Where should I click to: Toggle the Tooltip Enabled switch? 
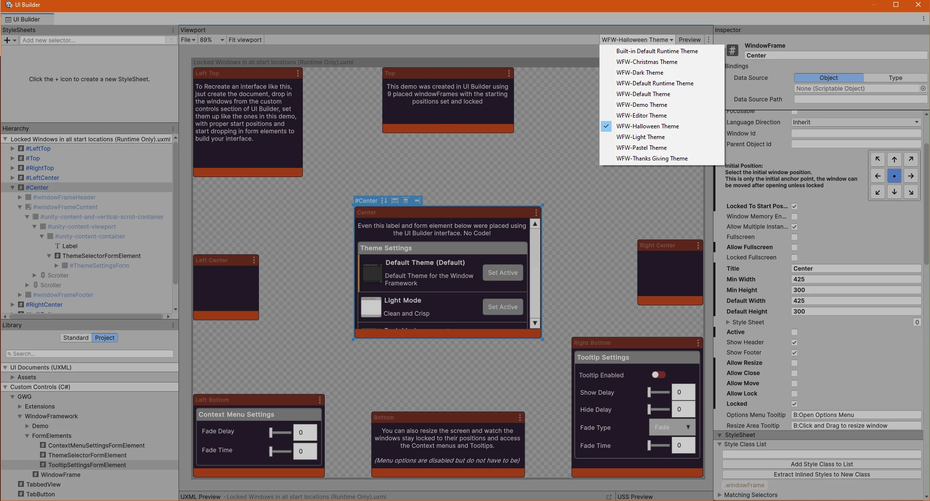tap(658, 375)
